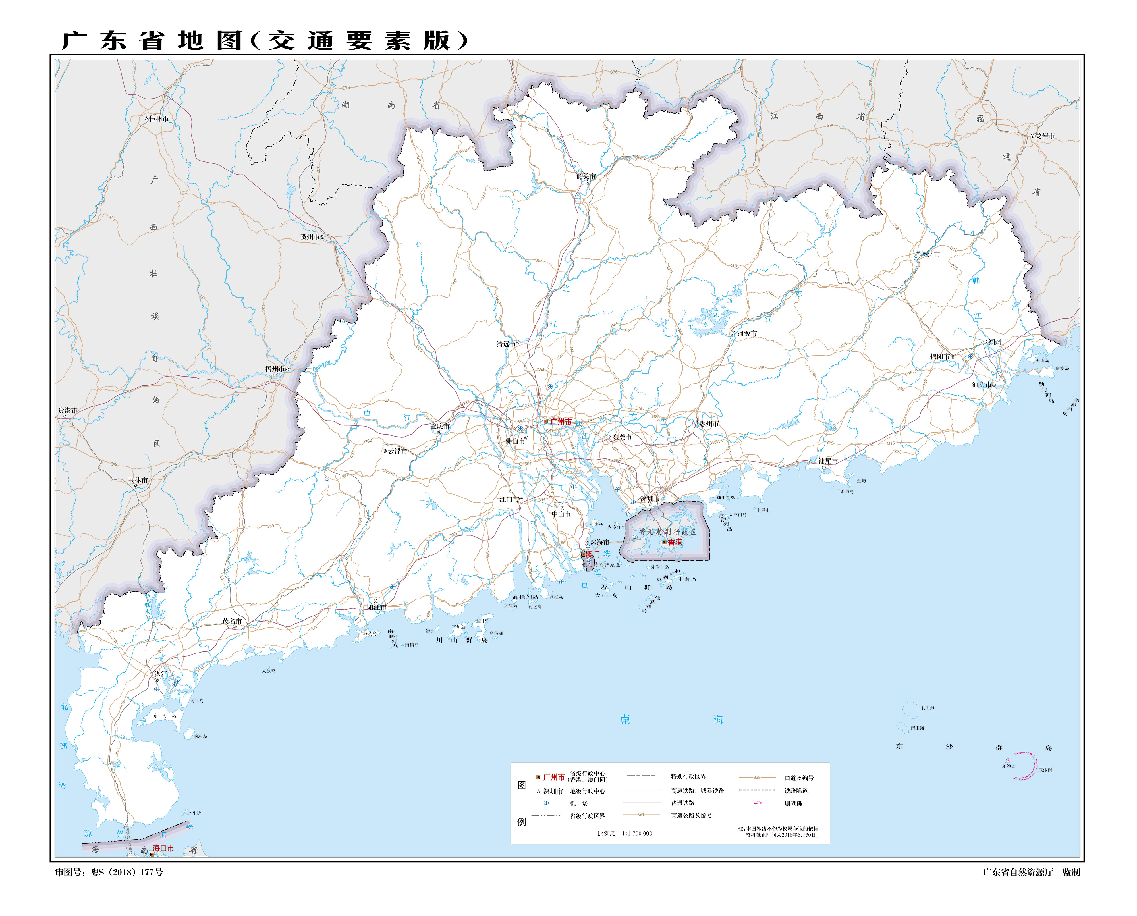Click the railway tunnel dashed line in legend
Viewport: 1137px width, 916px height.
tap(757, 790)
